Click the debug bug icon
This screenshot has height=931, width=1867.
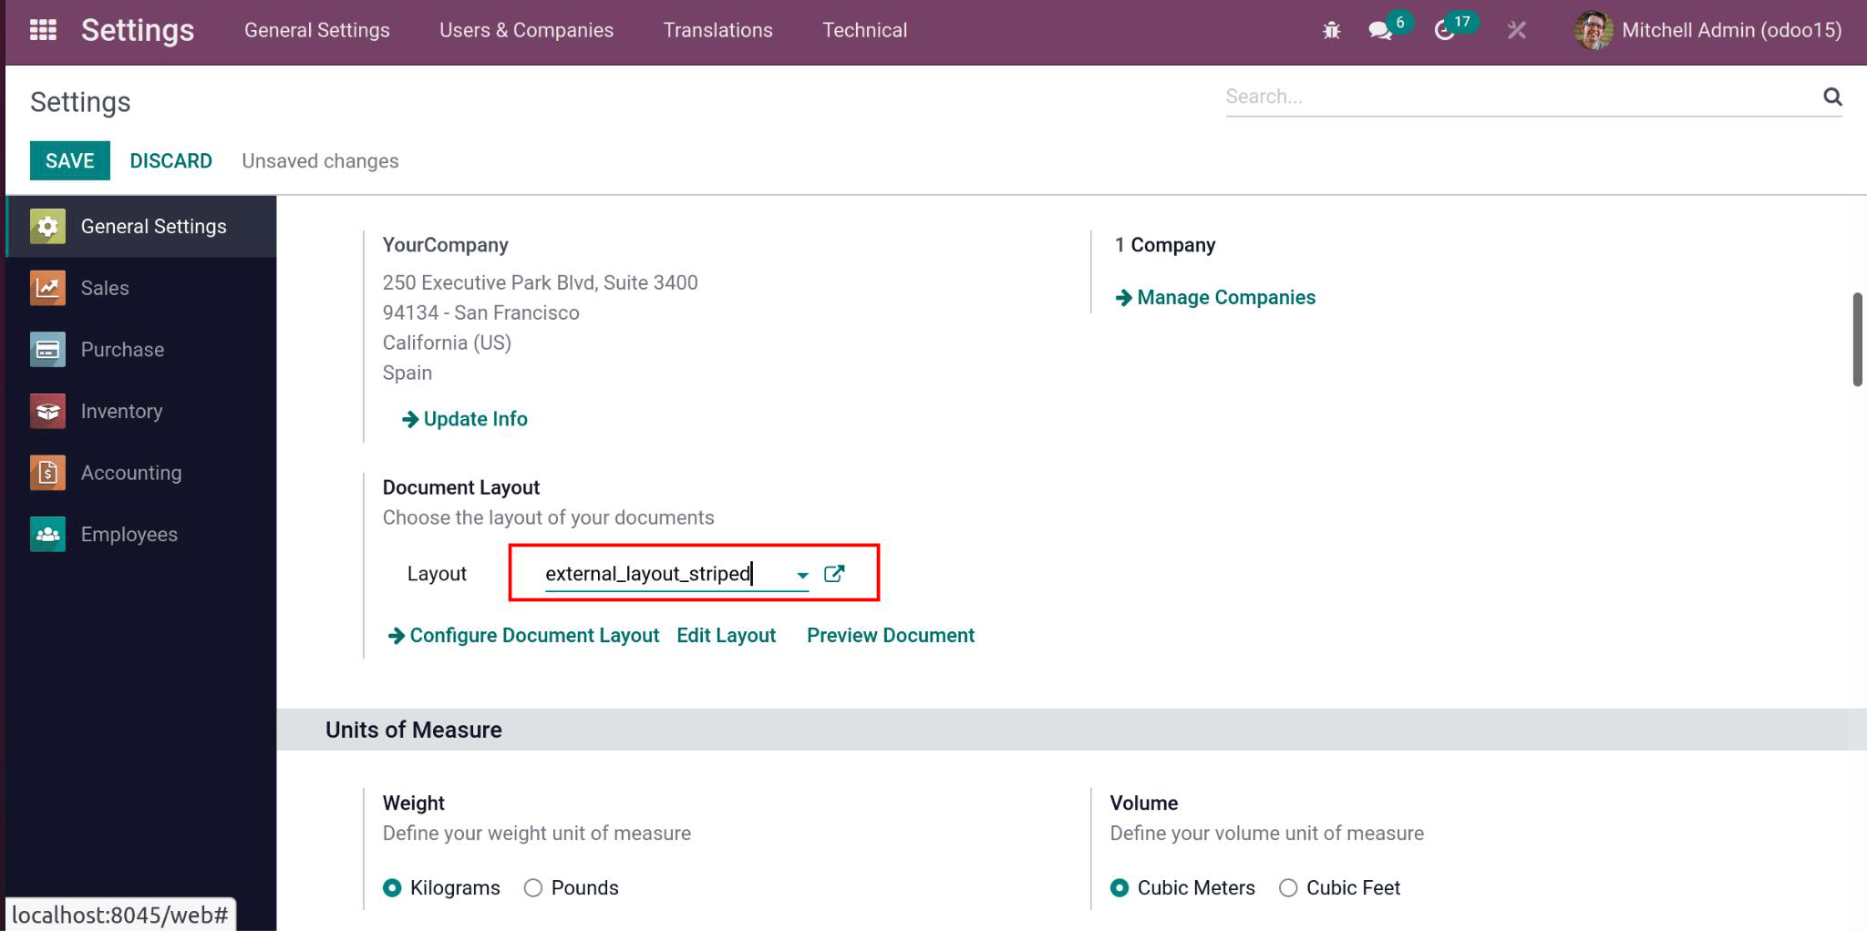[1331, 31]
